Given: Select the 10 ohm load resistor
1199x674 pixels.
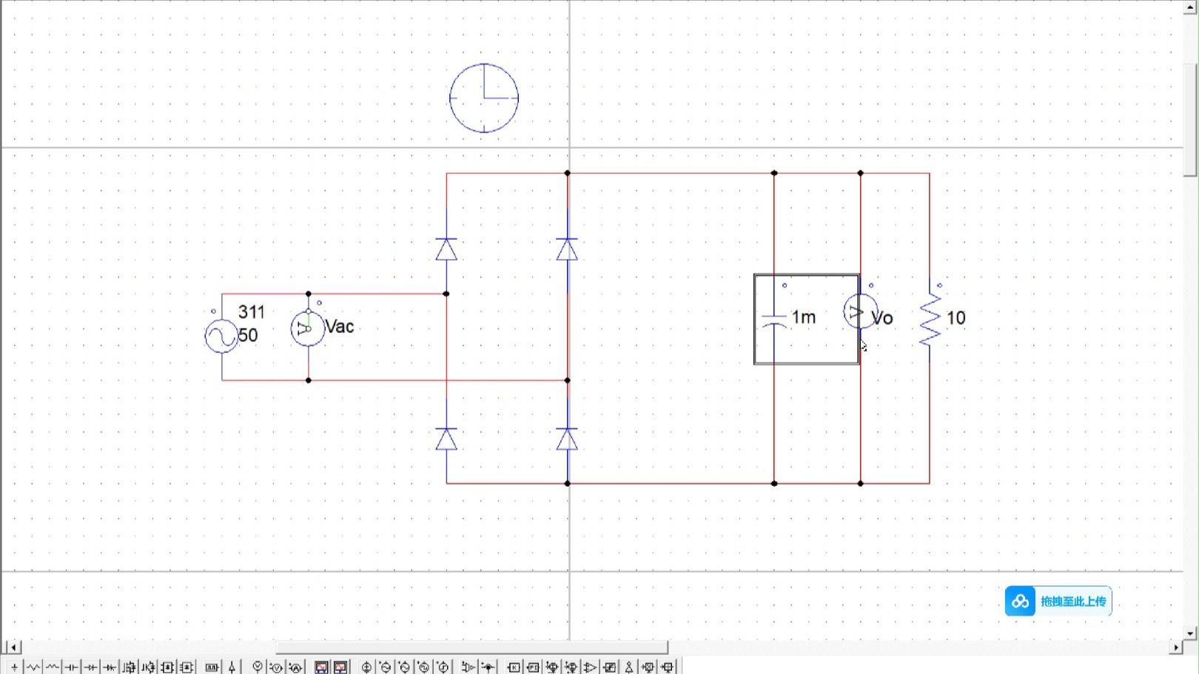Looking at the screenshot, I should tap(930, 318).
